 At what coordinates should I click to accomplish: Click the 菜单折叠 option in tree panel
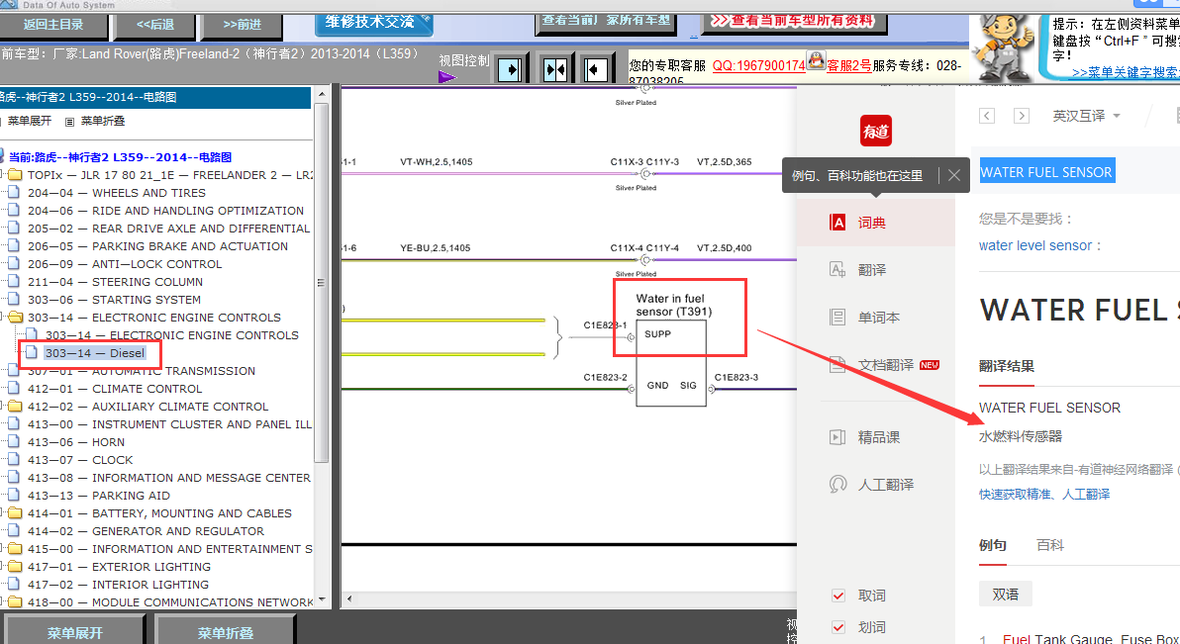coord(103,121)
